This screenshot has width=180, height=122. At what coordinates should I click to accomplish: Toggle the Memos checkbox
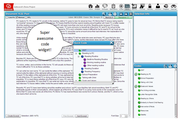pyautogui.click(x=17, y=17)
